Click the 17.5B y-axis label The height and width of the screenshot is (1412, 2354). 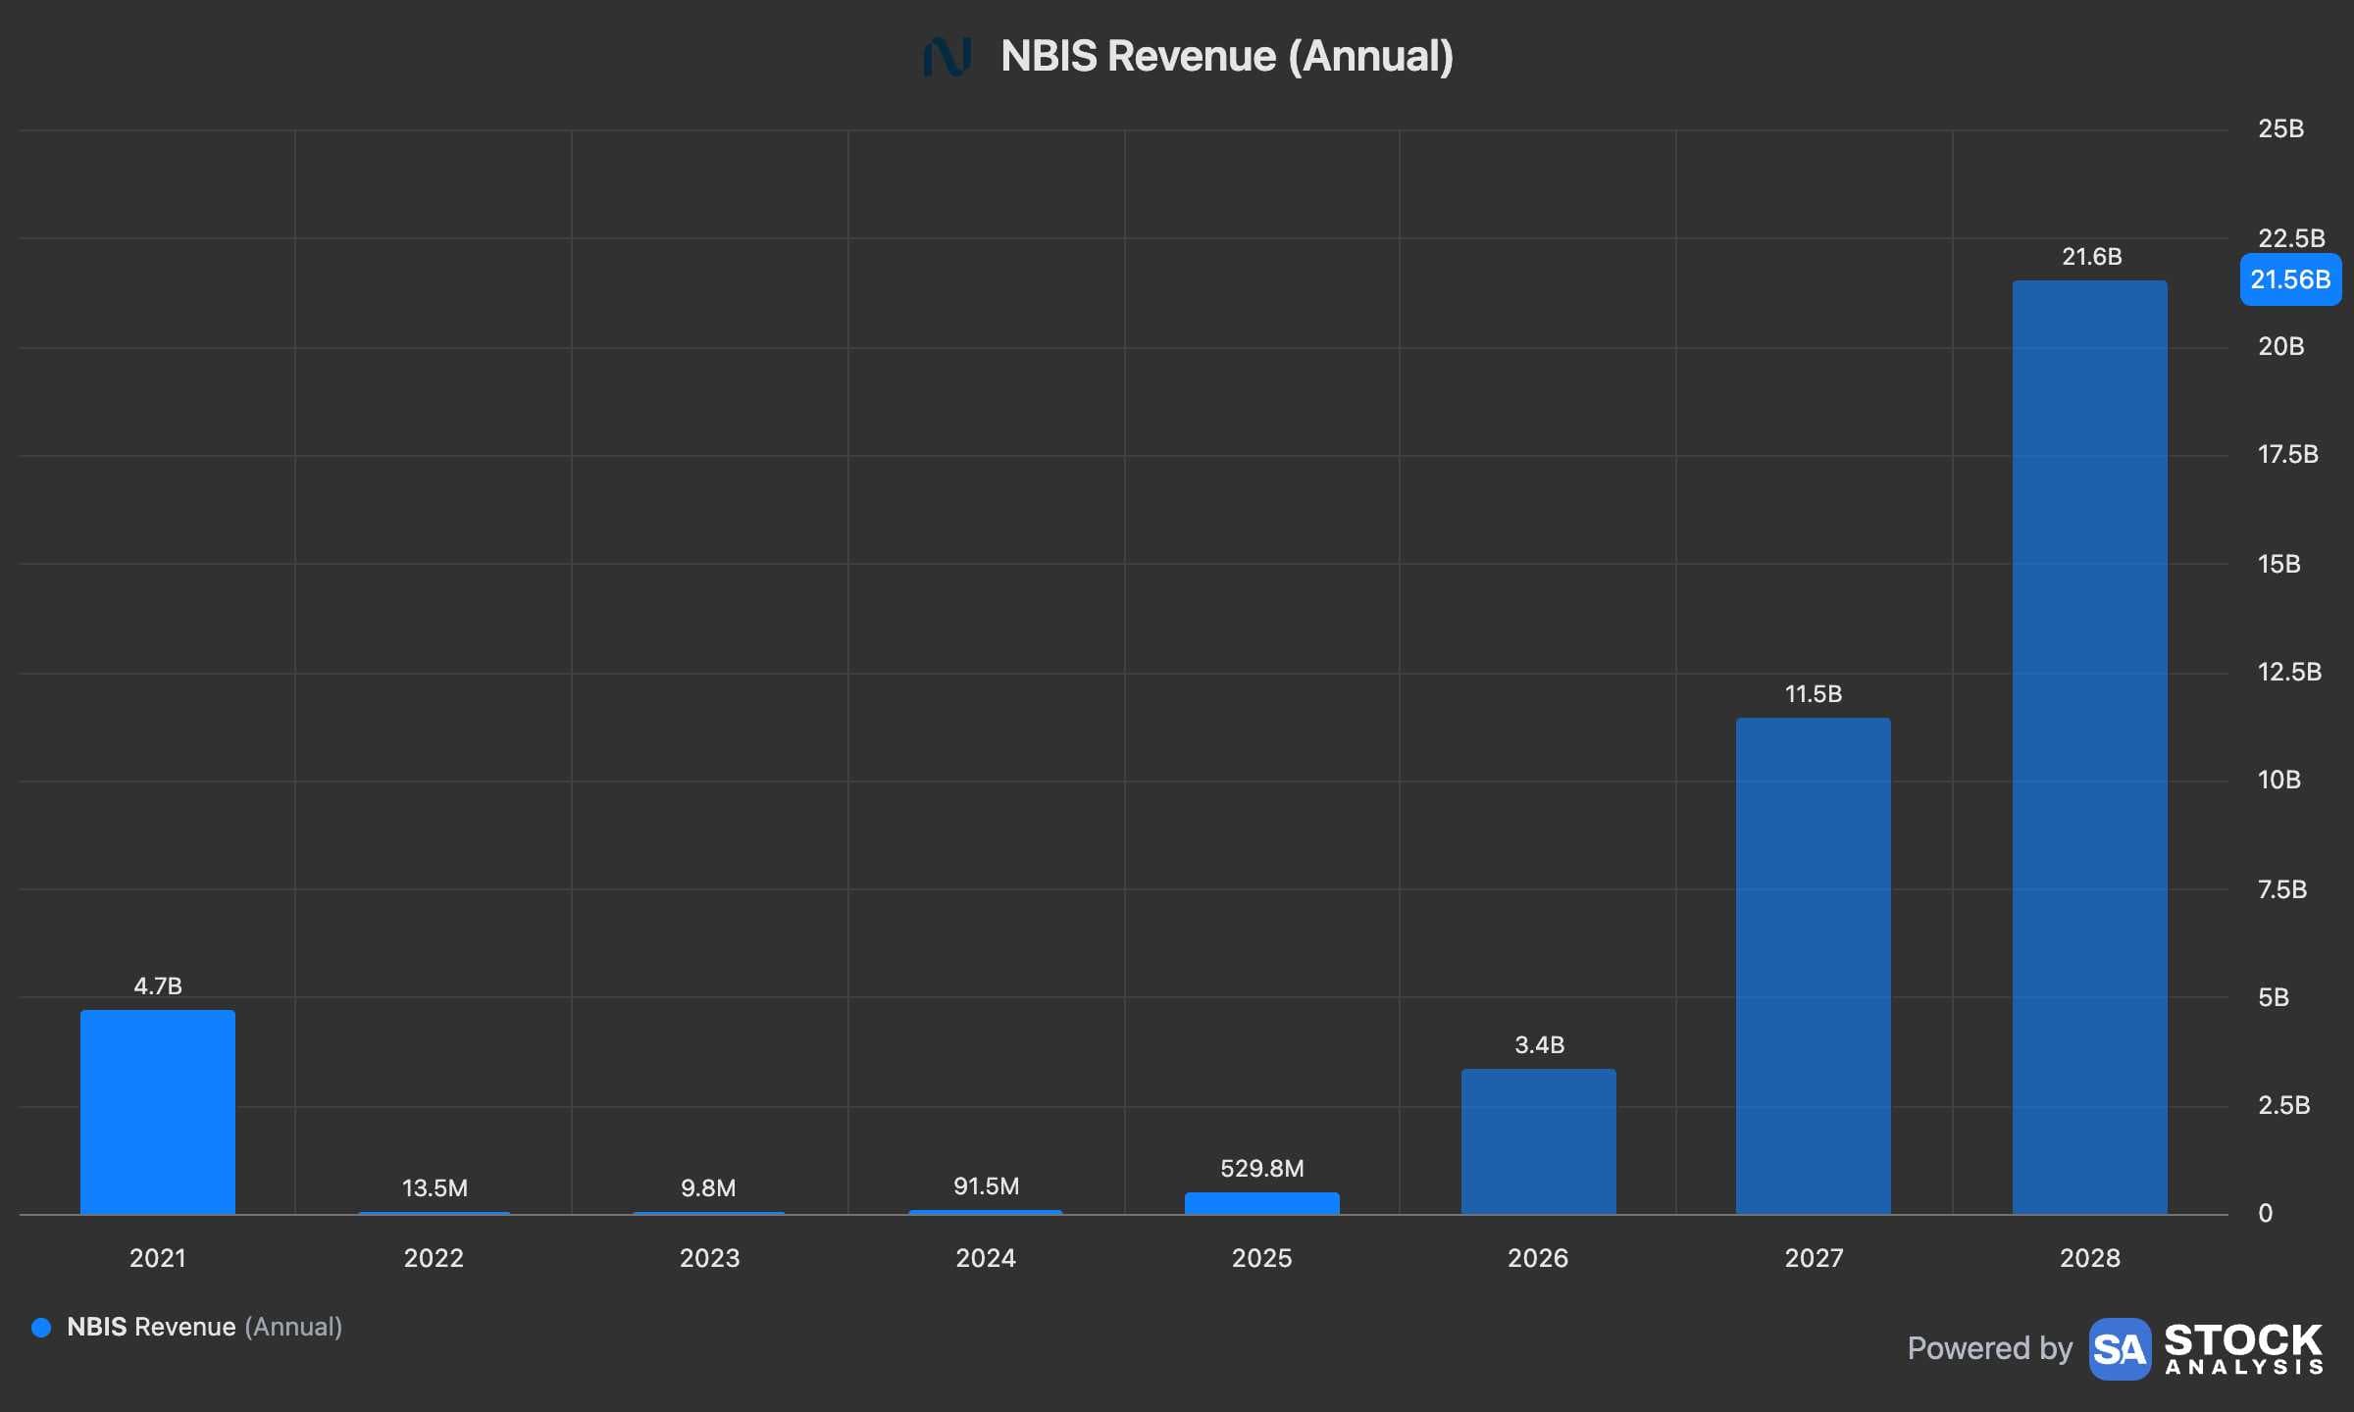point(2288,454)
